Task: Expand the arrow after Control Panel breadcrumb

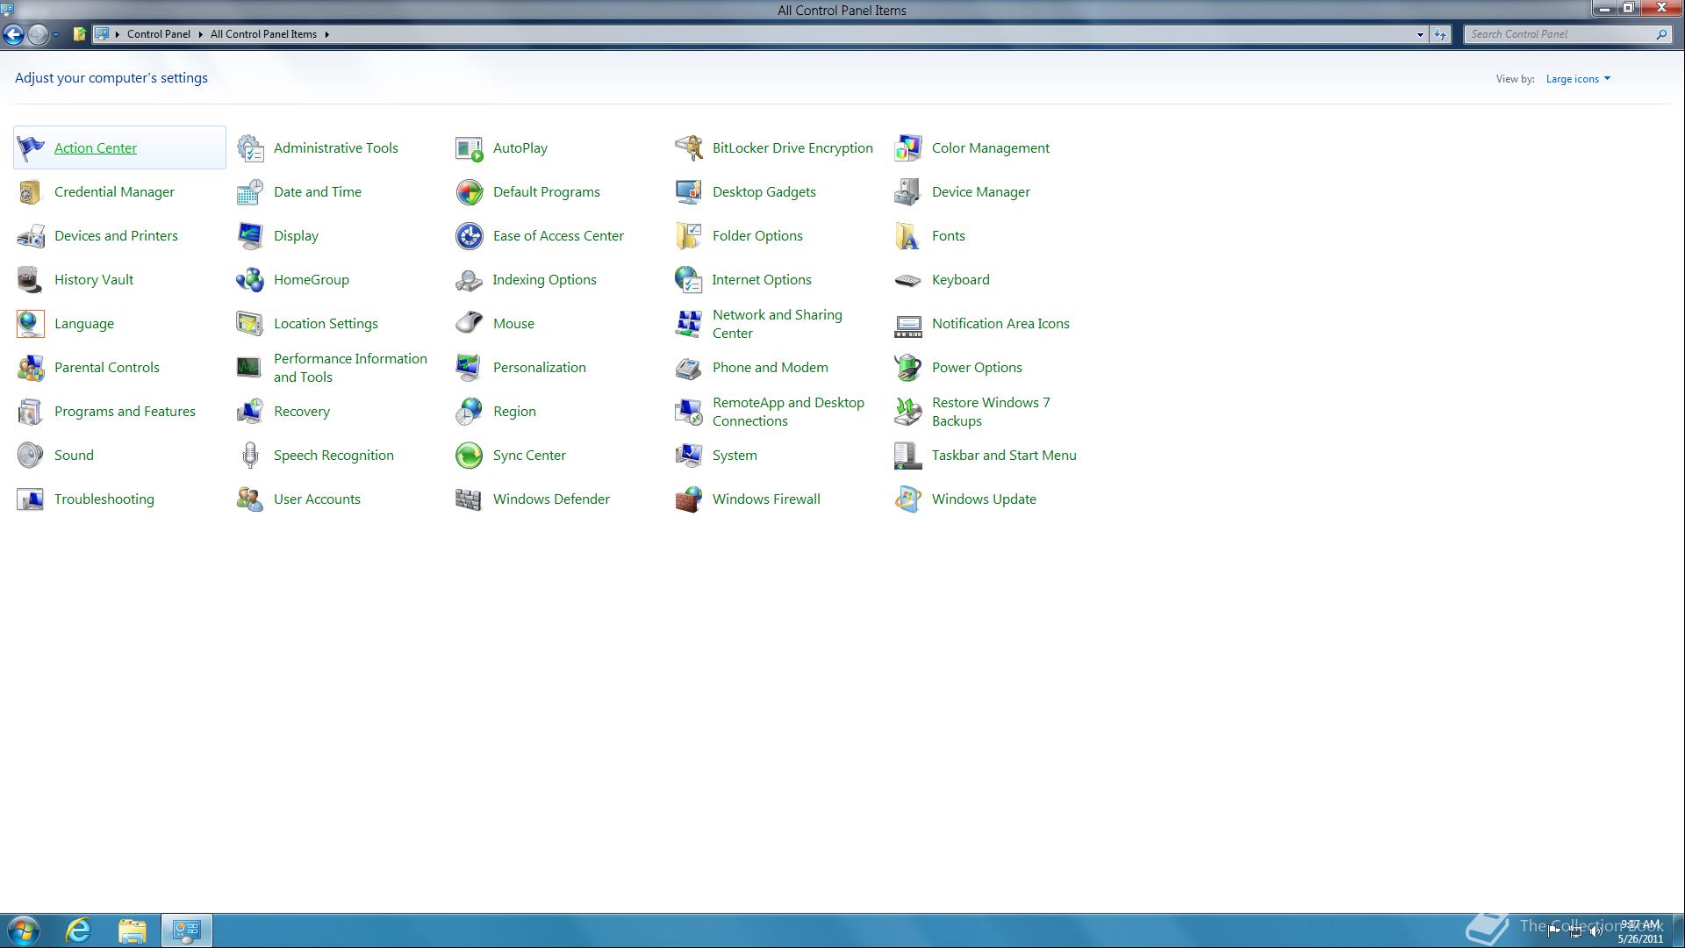Action: click(x=200, y=34)
